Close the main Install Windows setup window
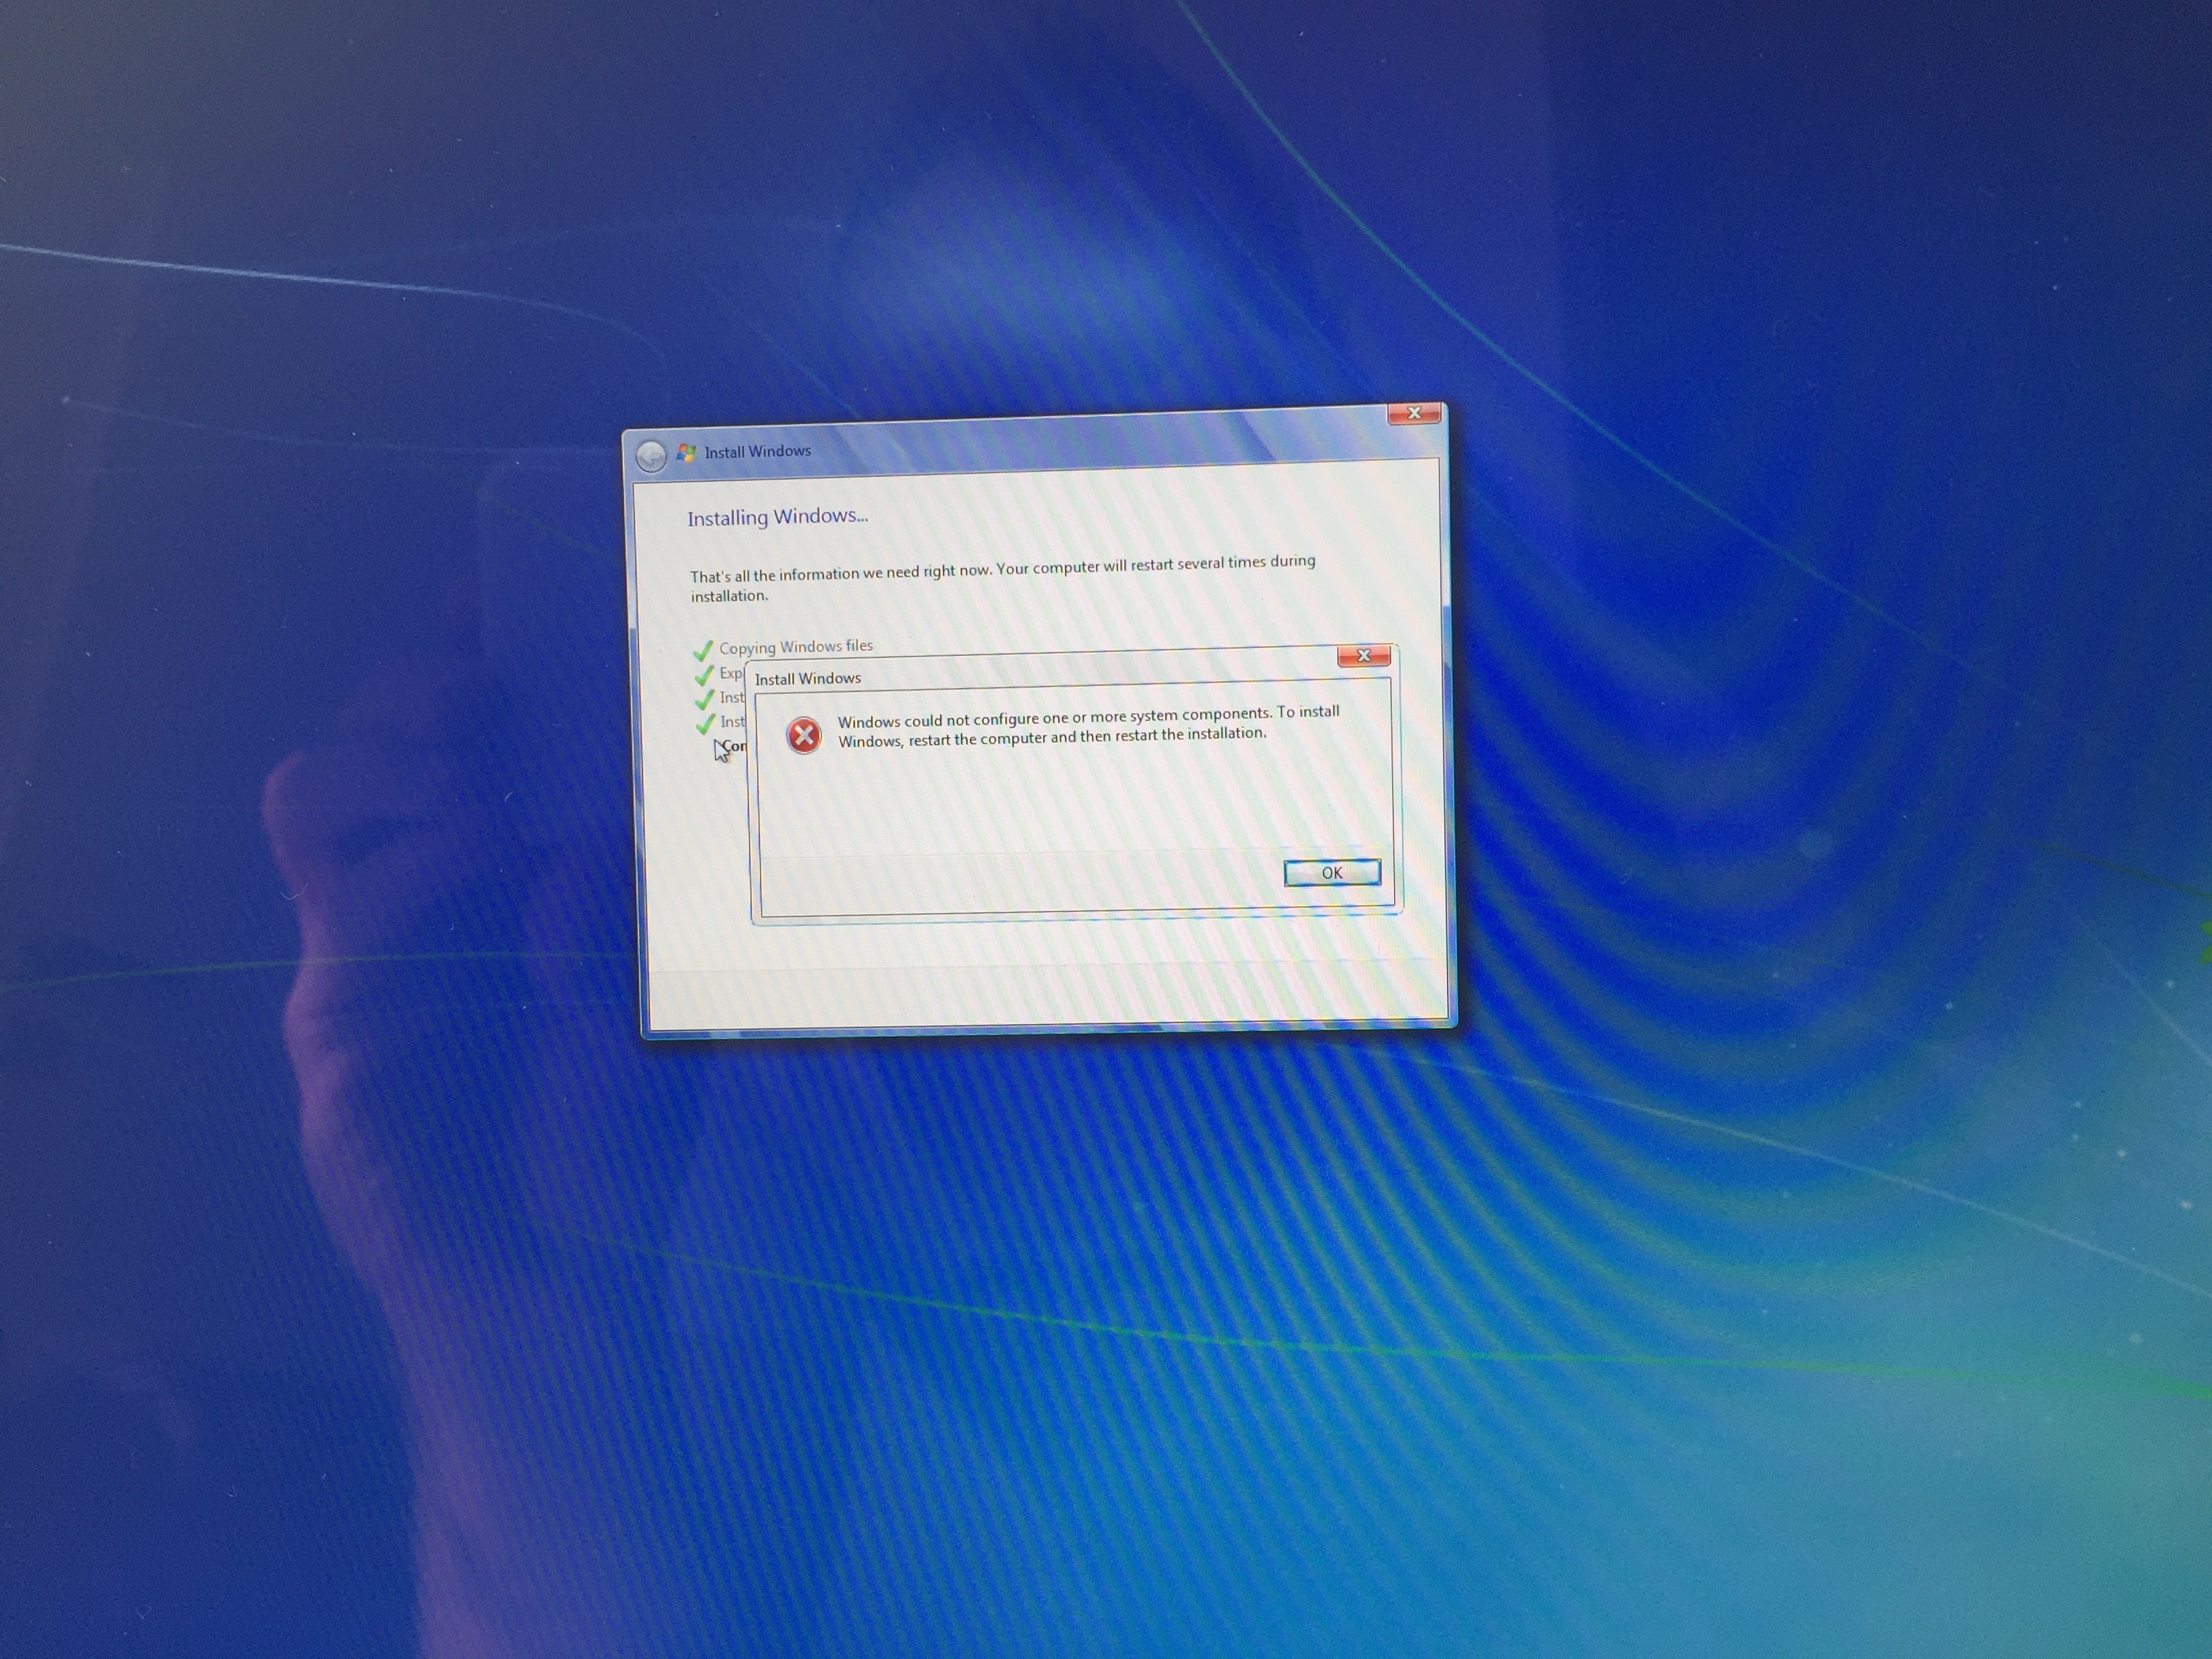2212x1659 pixels. pos(1413,414)
